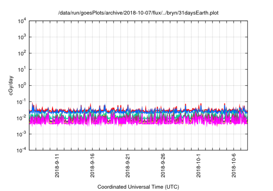Click the 10^2 y-axis tick label
Viewport: 273px width, 191px height.
click(22, 53)
